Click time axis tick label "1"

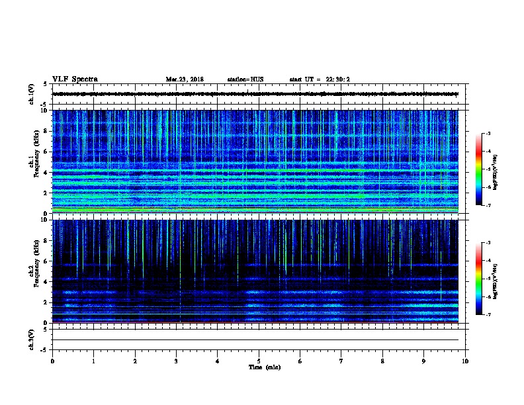(93, 361)
